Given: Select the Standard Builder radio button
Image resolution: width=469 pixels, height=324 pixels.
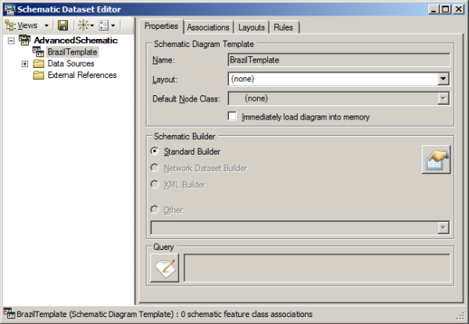Looking at the screenshot, I should 155,151.
